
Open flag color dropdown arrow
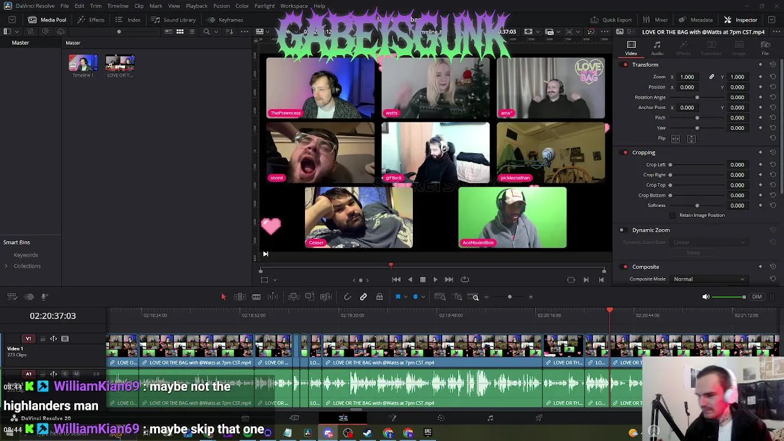coord(404,297)
